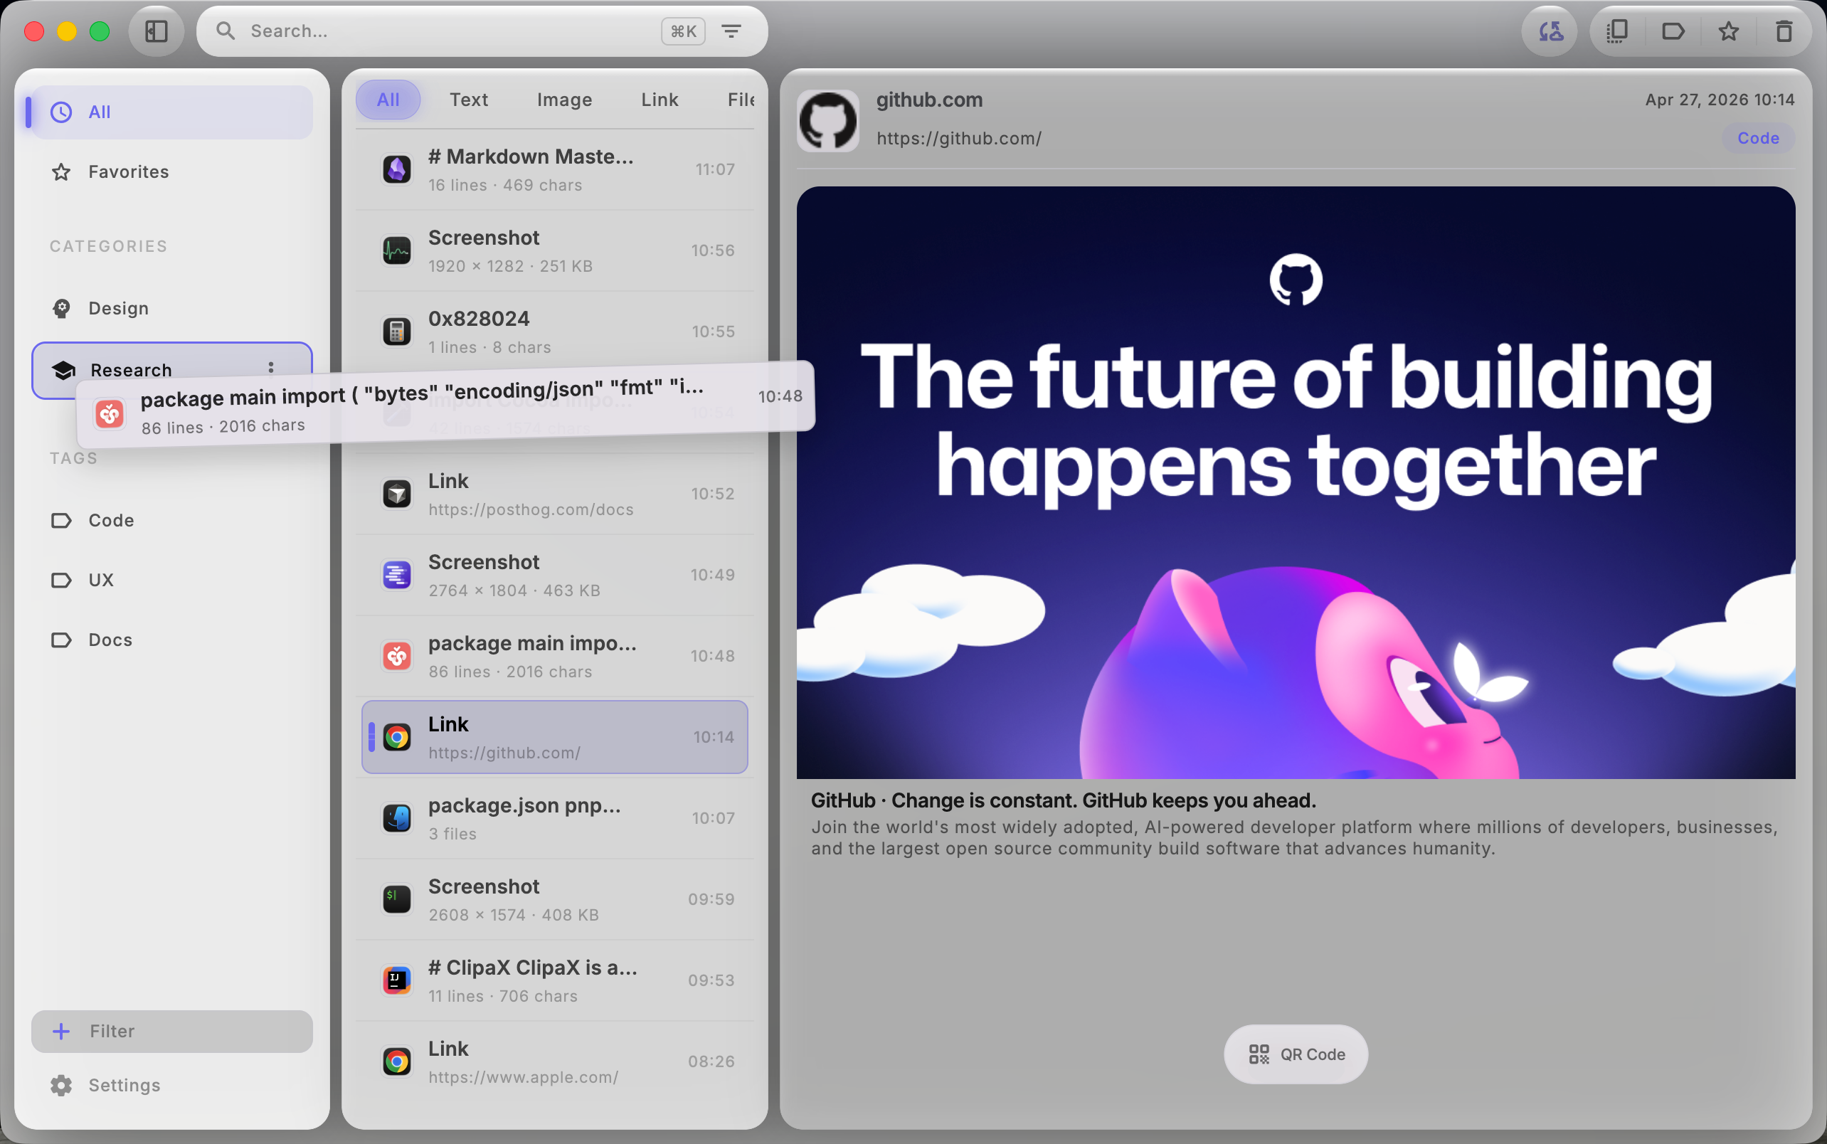Select the '# ClipaX ClipaX is a...' clip
The image size is (1827, 1144).
tap(554, 980)
